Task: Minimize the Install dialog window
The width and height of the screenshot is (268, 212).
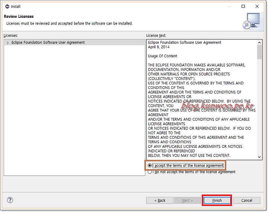Action: [230, 6]
